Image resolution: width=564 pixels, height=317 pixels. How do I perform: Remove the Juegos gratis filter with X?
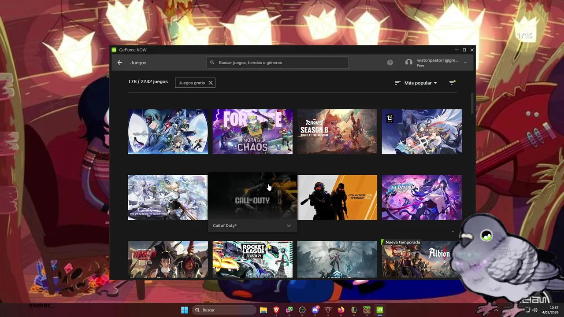pos(211,83)
